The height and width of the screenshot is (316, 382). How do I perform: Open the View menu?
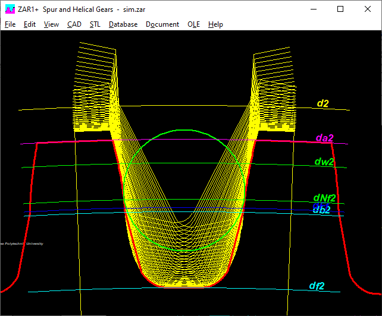point(51,24)
